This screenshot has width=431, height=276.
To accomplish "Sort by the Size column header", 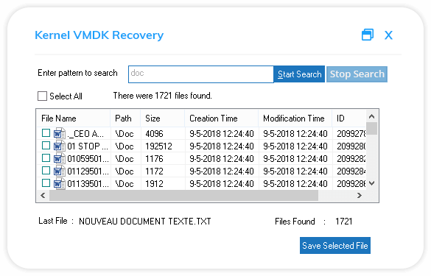I will [x=162, y=118].
